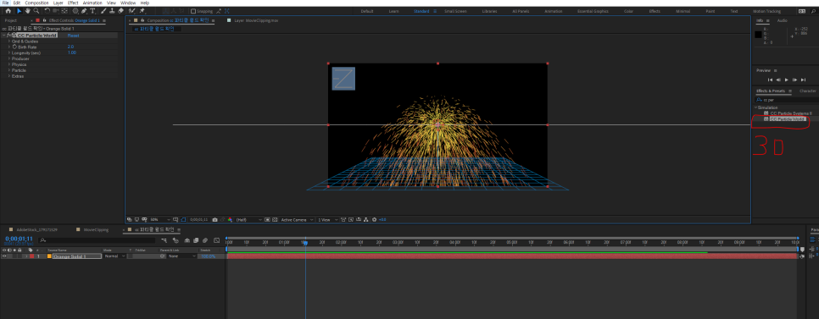The image size is (819, 319).
Task: Choose the Small Screen workspace
Action: click(455, 11)
